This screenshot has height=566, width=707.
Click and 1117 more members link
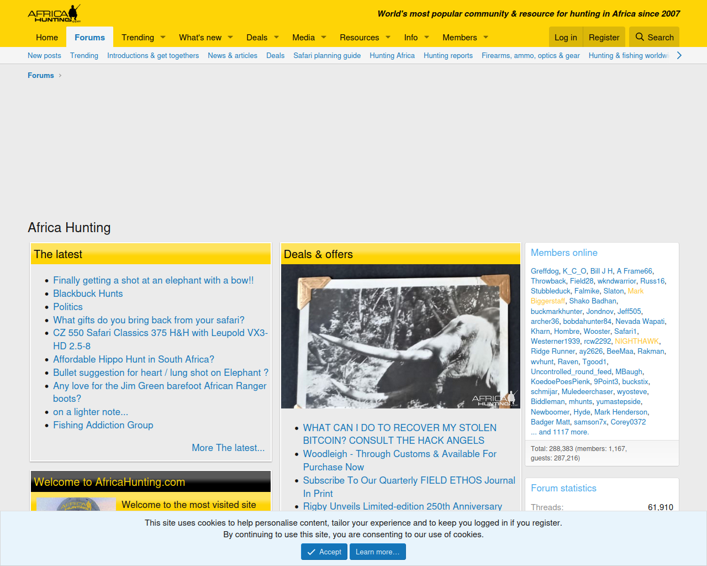pos(560,432)
